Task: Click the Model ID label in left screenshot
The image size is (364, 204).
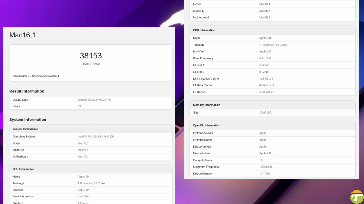Action: pyautogui.click(x=18, y=150)
